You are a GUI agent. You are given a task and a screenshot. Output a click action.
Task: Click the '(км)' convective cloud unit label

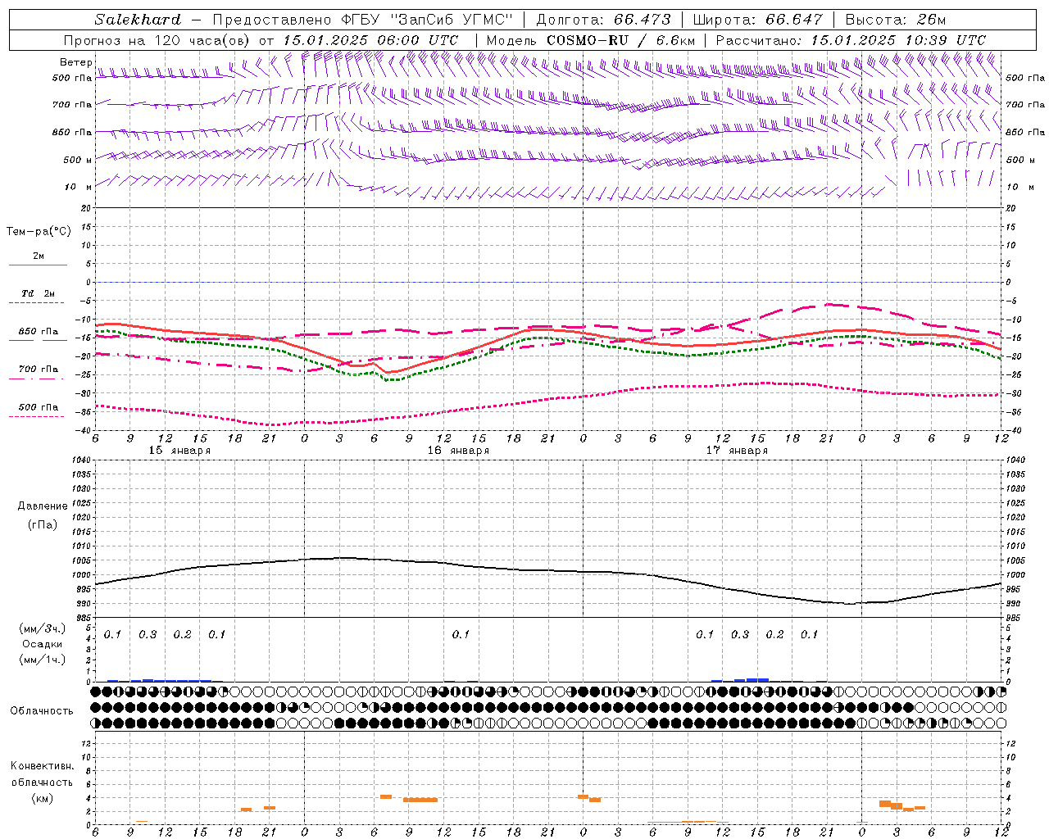coord(42,798)
